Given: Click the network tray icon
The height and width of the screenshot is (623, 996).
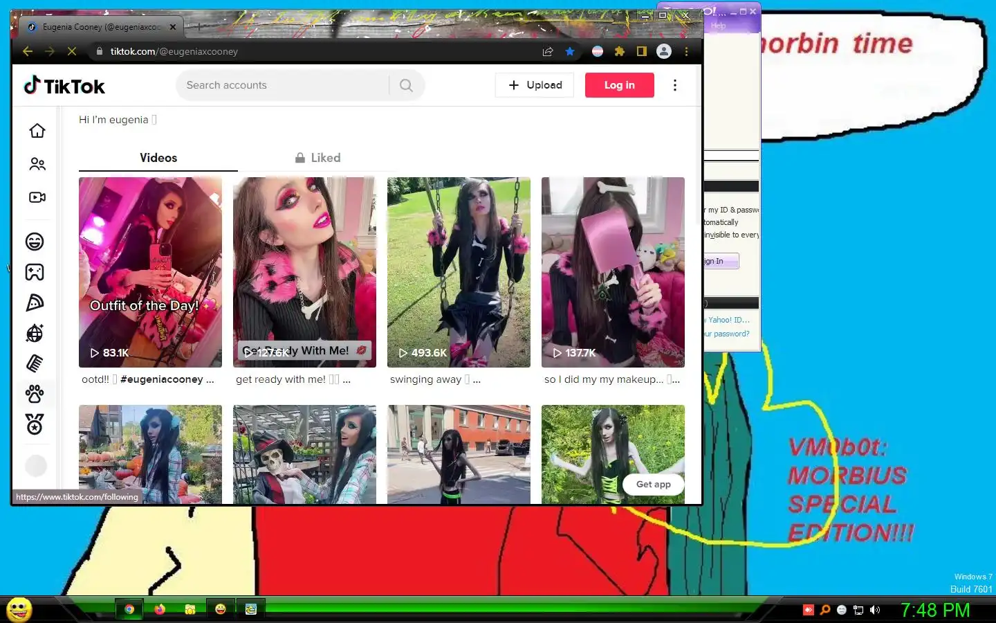Looking at the screenshot, I should (x=858, y=610).
